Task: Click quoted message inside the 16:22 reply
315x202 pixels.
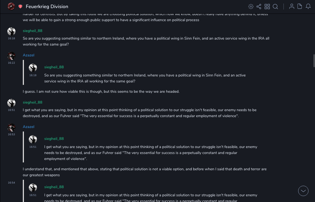Action: point(145,78)
